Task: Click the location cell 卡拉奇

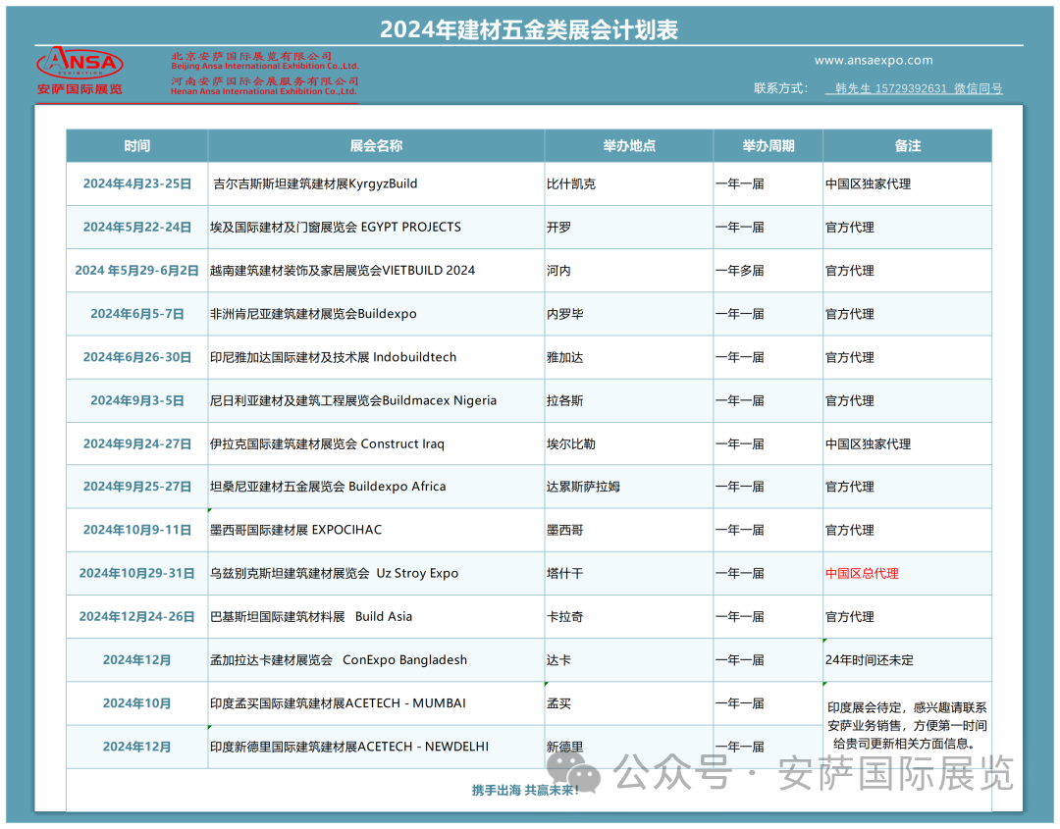Action: (x=629, y=616)
